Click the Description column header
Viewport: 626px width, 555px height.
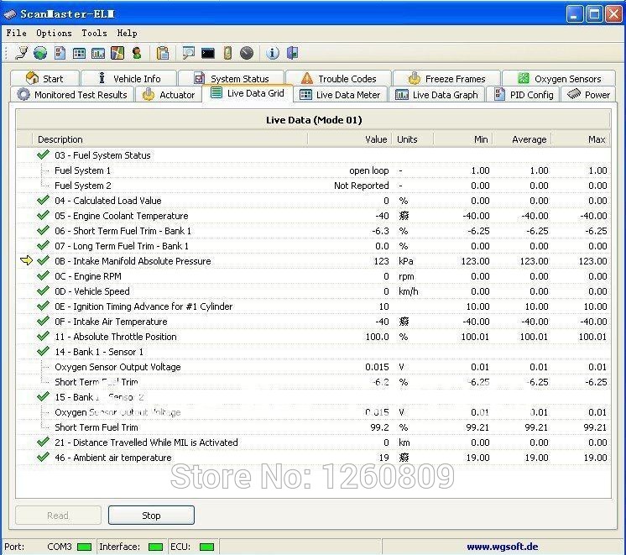pyautogui.click(x=60, y=139)
